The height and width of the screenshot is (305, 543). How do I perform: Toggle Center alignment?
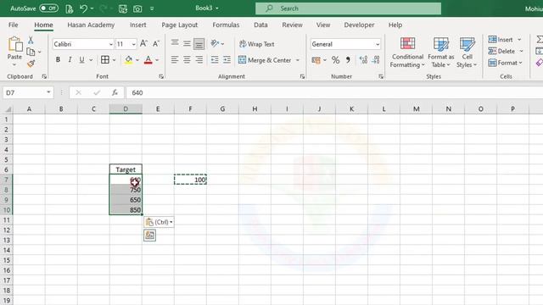[x=187, y=60]
